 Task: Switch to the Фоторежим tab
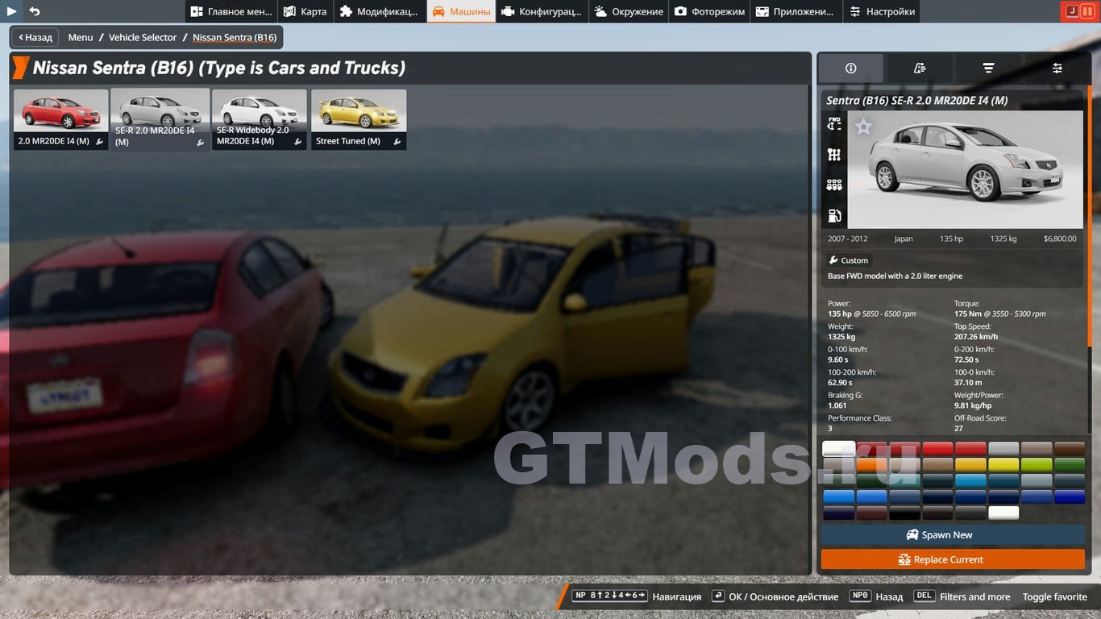[709, 11]
